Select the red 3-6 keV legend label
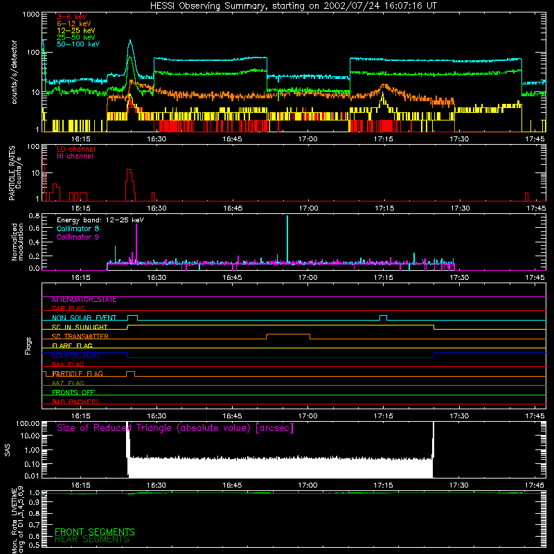Viewport: 554px width, 554px height. [x=72, y=17]
